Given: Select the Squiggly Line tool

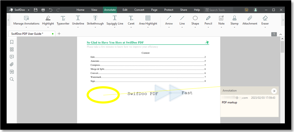Looking at the screenshot, I should 115,21.
